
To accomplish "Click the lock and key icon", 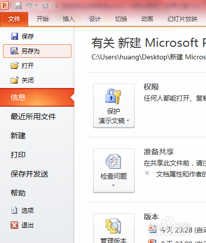I will pos(113,96).
